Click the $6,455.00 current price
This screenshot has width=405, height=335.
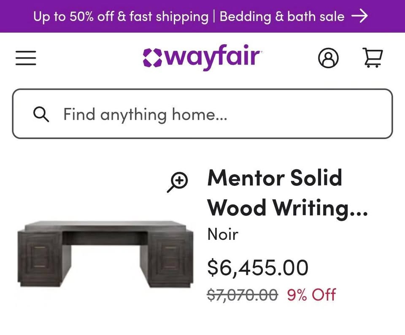pos(258,268)
